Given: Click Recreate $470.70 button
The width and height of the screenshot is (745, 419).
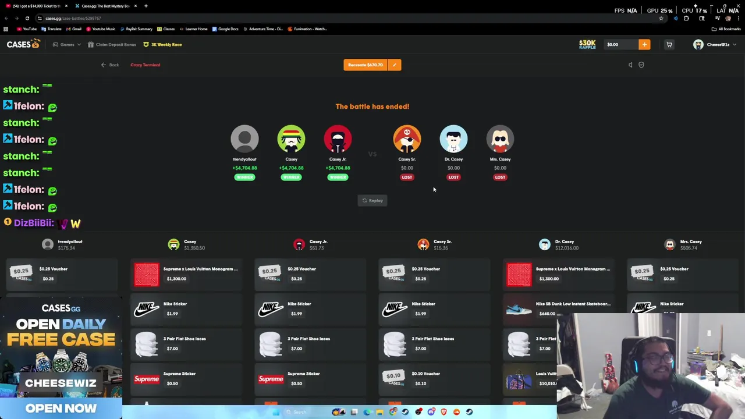Looking at the screenshot, I should [x=366, y=65].
